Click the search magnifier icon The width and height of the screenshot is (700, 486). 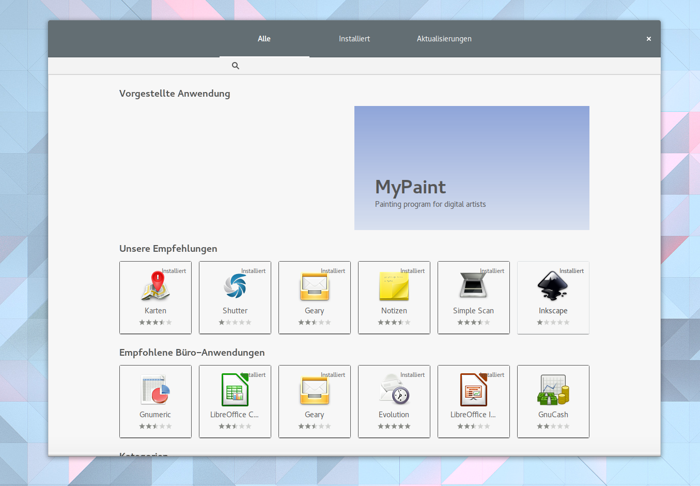pyautogui.click(x=235, y=66)
